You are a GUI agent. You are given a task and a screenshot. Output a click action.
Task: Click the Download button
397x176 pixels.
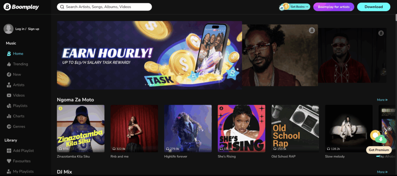click(x=374, y=7)
